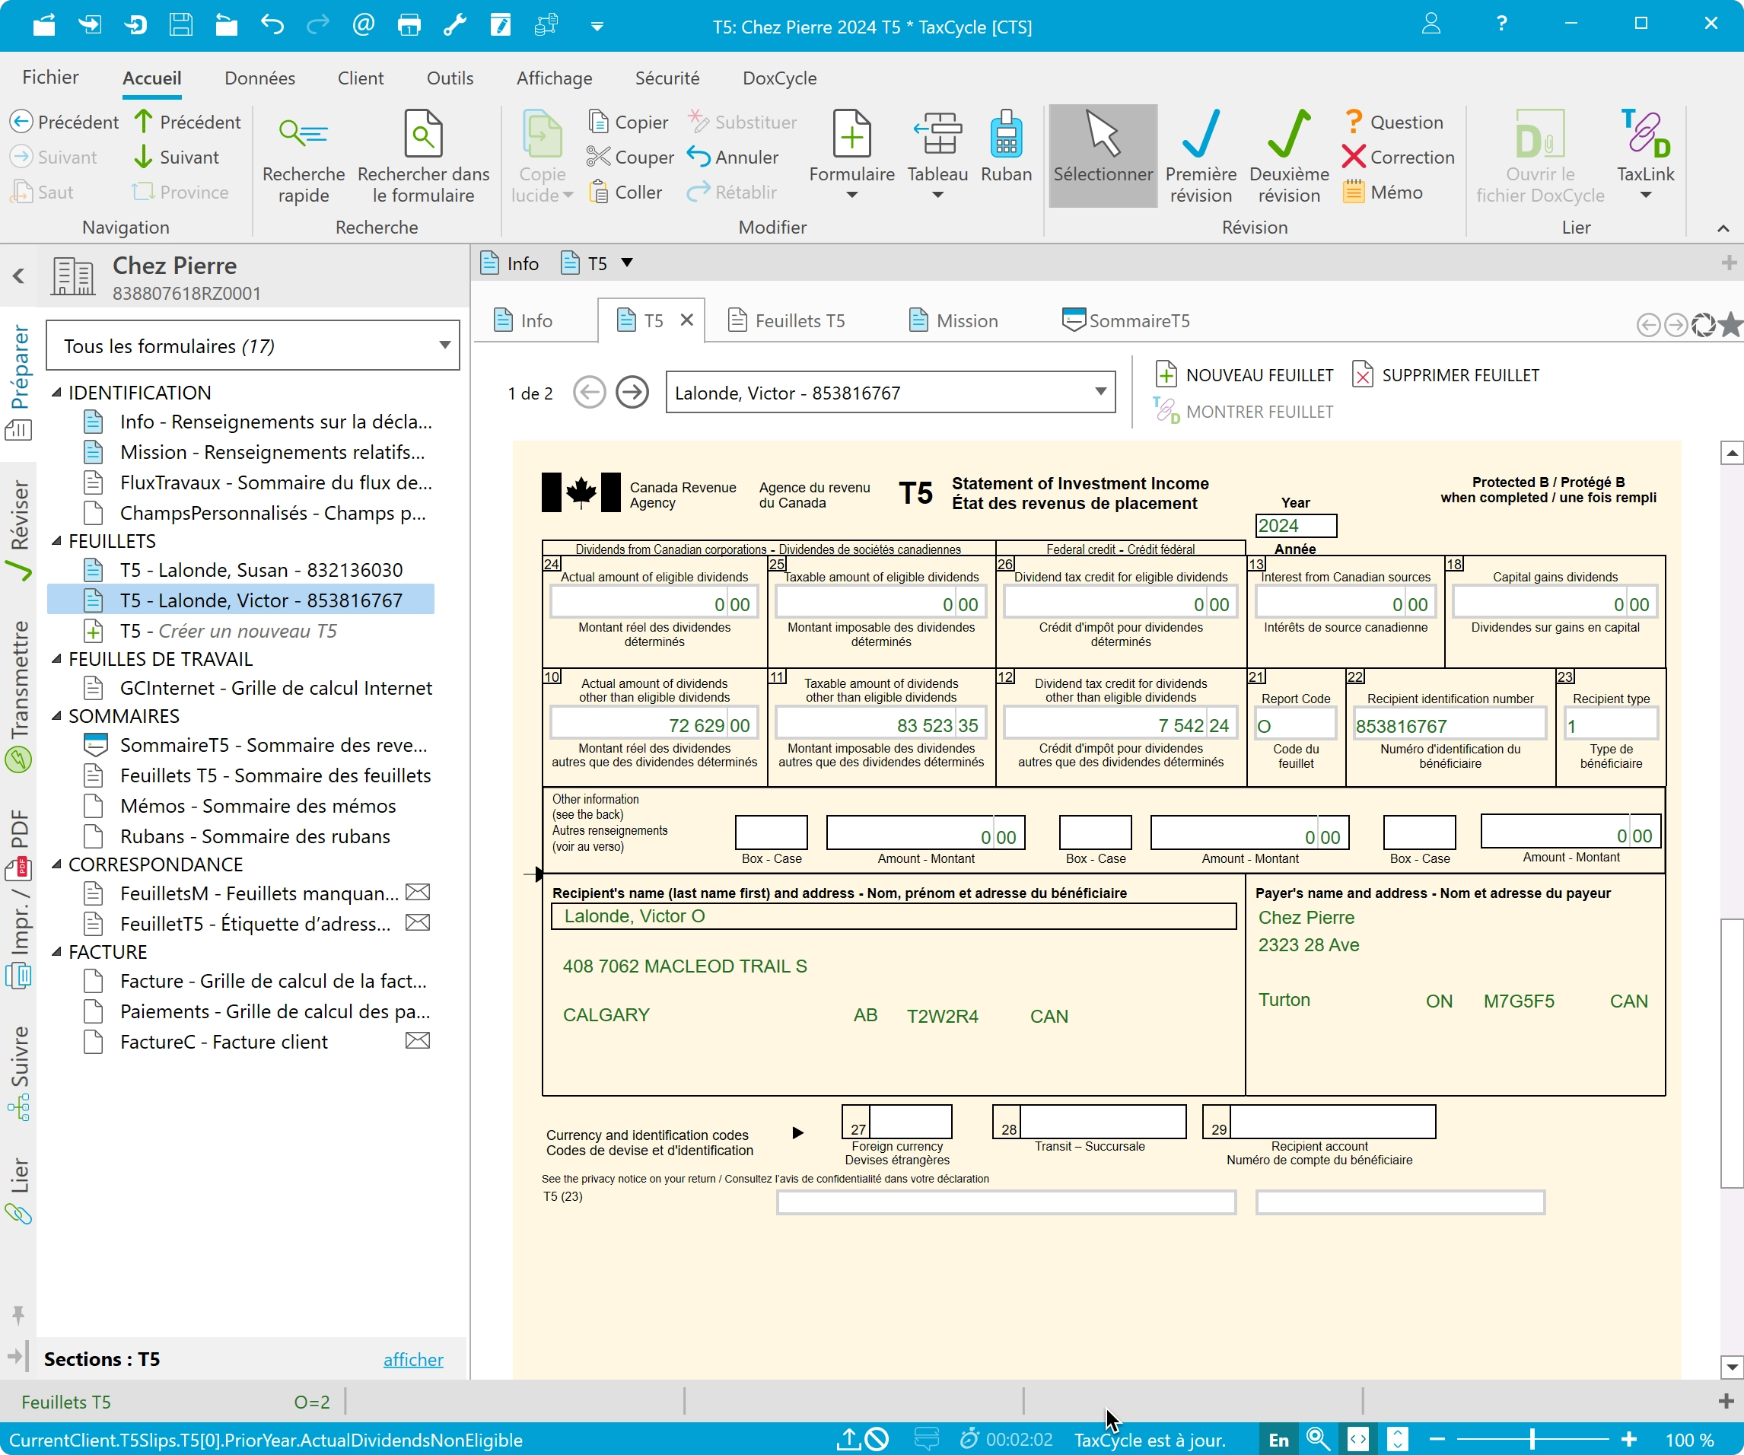Open Tous les formulaires dropdown

pyautogui.click(x=253, y=345)
